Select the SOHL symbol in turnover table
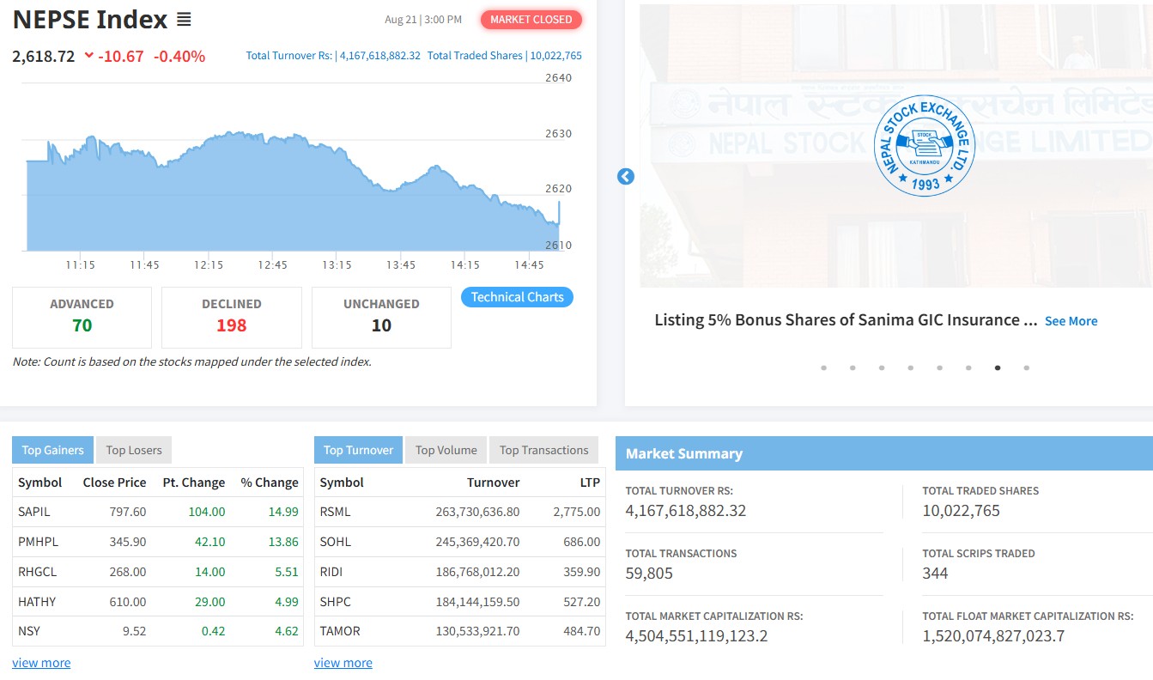Screen dimensions: 1153x680 point(336,542)
